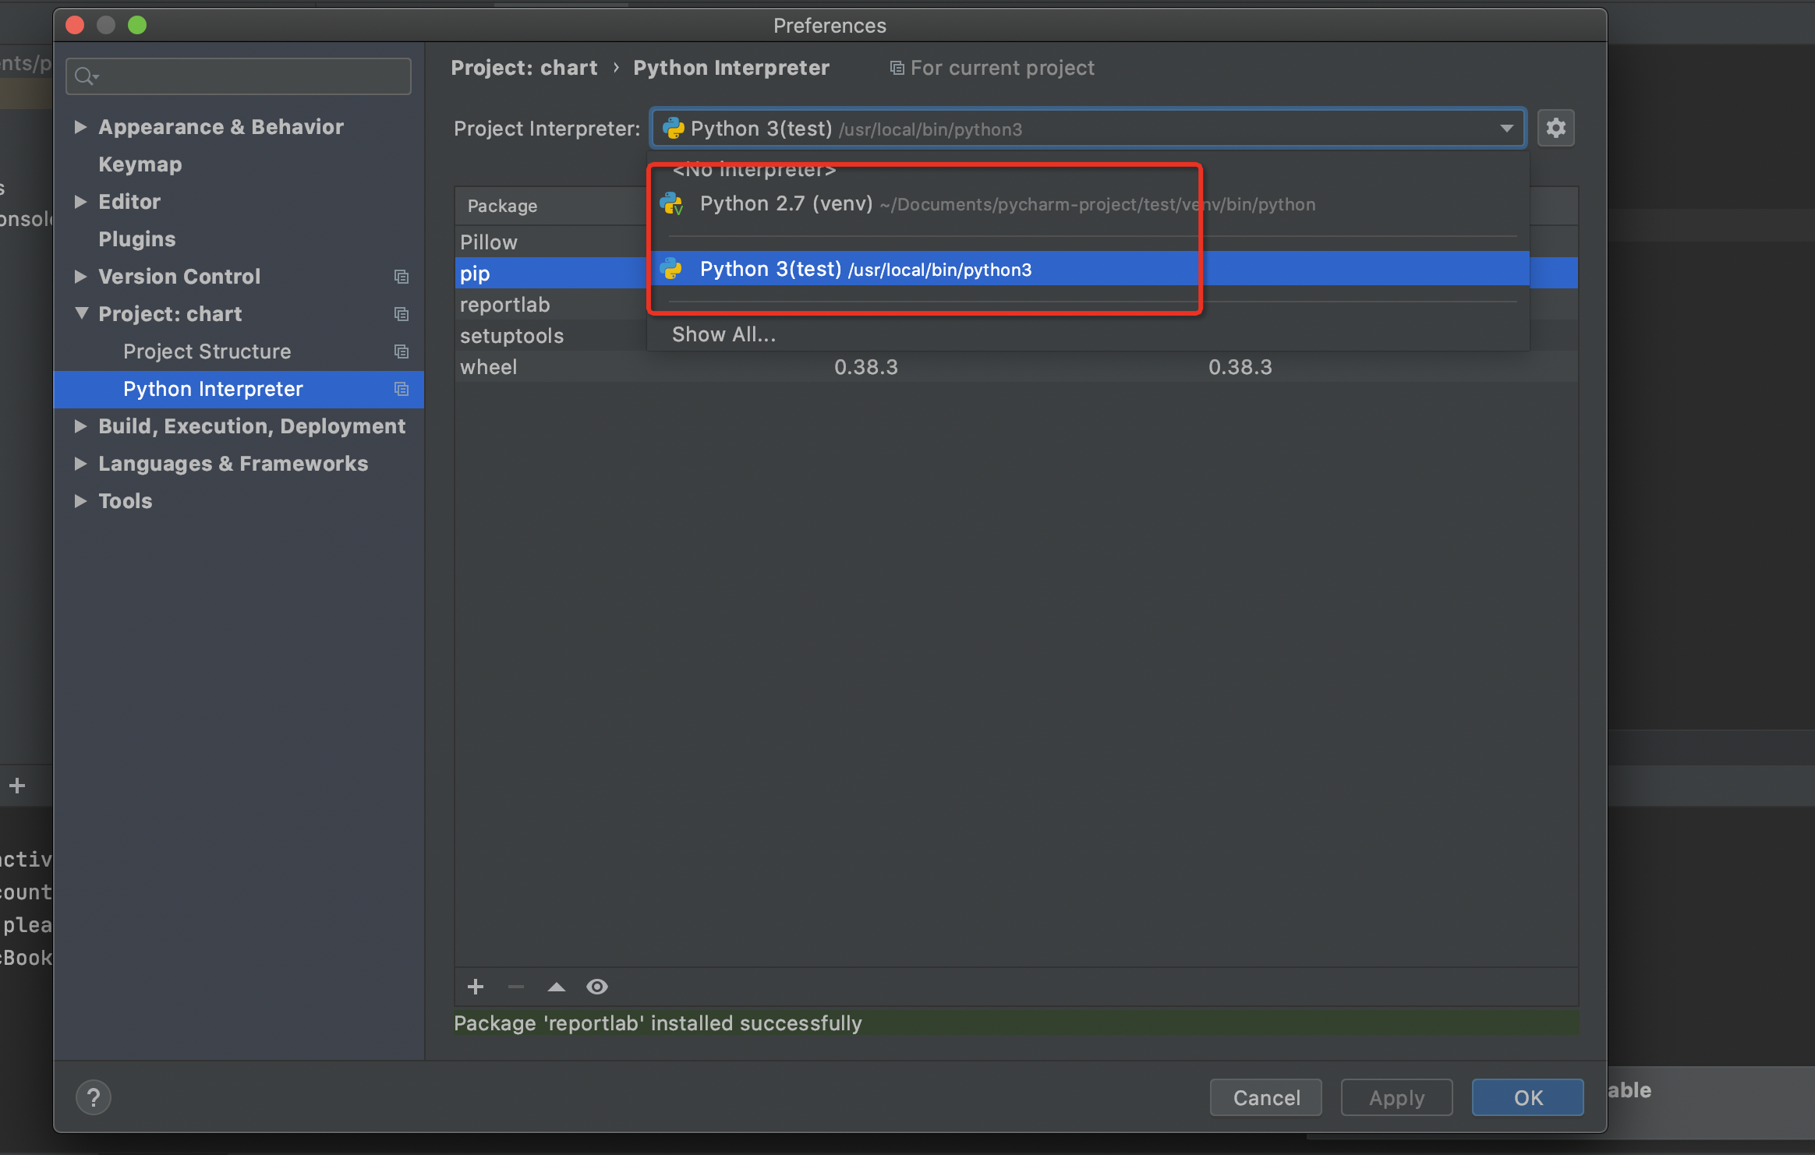Collapse the Project: chart tree node
Image resolution: width=1815 pixels, height=1155 pixels.
tap(81, 313)
